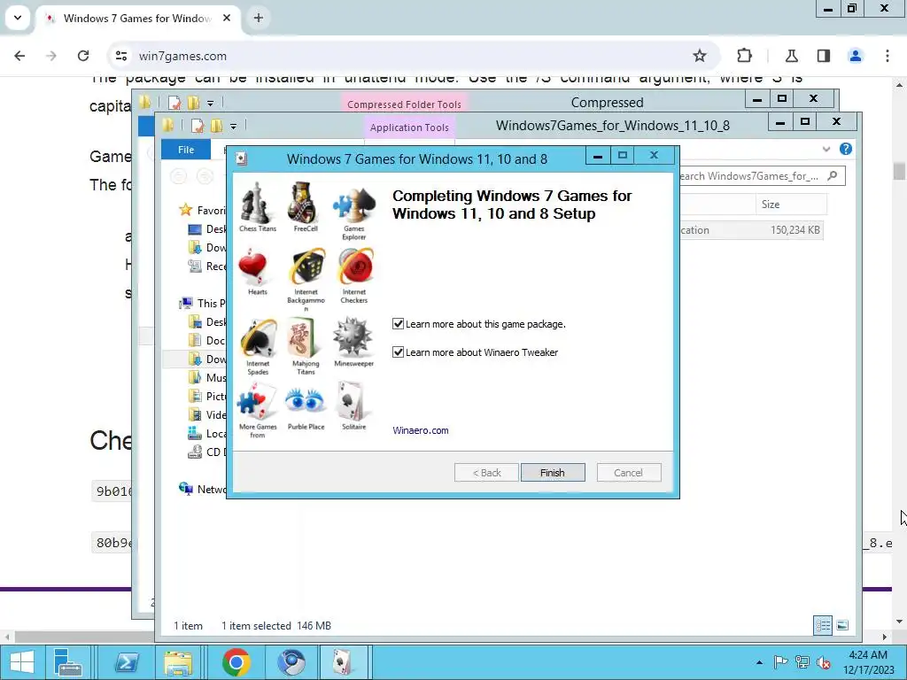This screenshot has height=680, width=907.
Task: Click the disabled Cancel button in setup
Action: pos(629,473)
